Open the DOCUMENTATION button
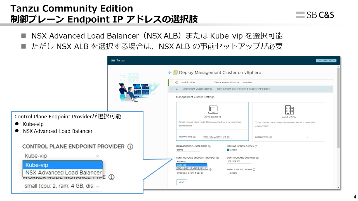 coord(326,60)
